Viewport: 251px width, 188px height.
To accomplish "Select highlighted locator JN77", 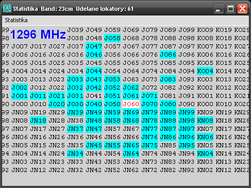I will (x=149, y=129).
